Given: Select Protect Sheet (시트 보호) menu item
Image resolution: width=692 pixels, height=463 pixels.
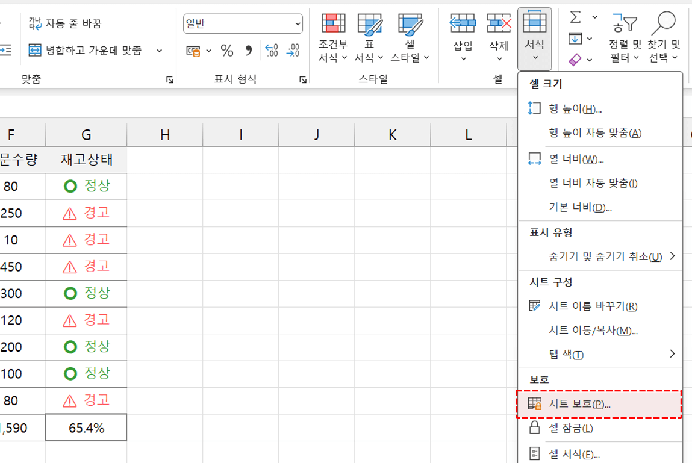Looking at the screenshot, I should pyautogui.click(x=579, y=404).
